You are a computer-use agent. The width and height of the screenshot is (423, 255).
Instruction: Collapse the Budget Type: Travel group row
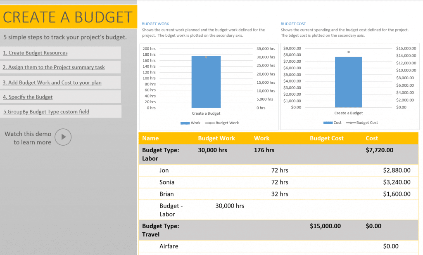pyautogui.click(x=161, y=230)
